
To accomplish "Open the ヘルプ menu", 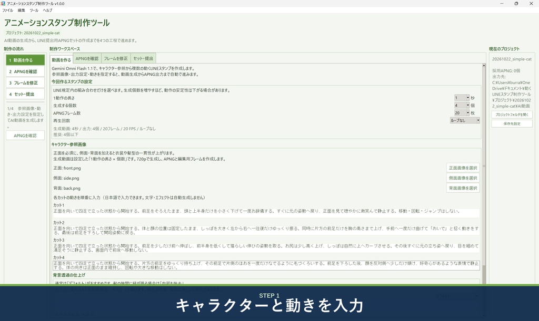I will (47, 11).
